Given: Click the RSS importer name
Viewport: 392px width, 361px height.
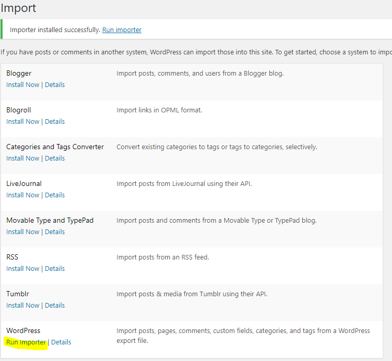Looking at the screenshot, I should pos(12,257).
